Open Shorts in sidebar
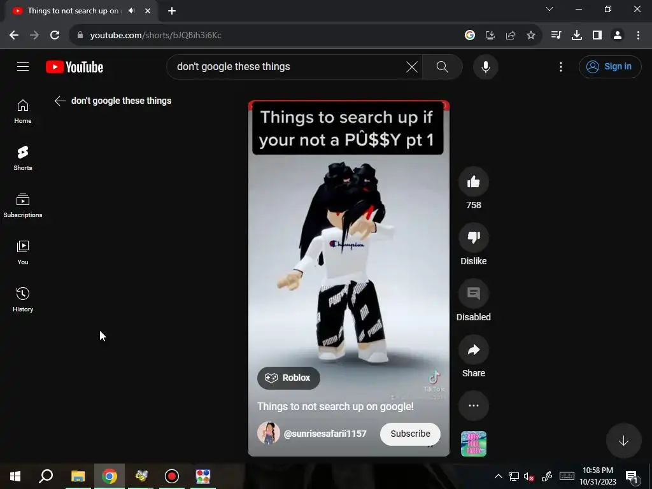The image size is (652, 489). [23, 159]
